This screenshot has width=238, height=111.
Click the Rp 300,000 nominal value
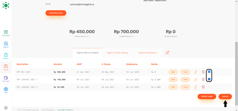59,72
